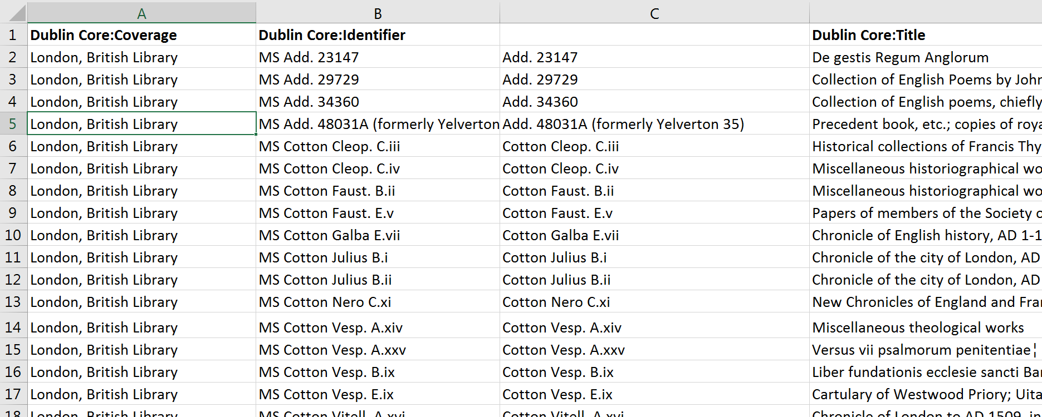Image resolution: width=1042 pixels, height=417 pixels.
Task: Click 'Collection of English Poems by' in row 3
Action: coord(926,80)
